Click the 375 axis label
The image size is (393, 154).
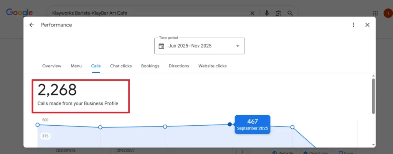click(45, 136)
